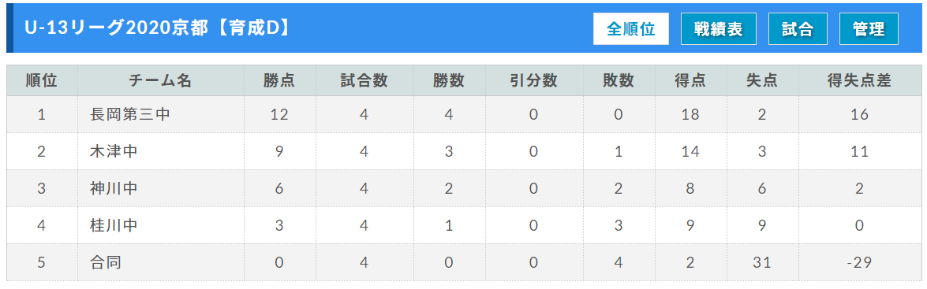The image size is (927, 289).
Task: Switch to the 戦績表 tab
Action: coord(718,29)
